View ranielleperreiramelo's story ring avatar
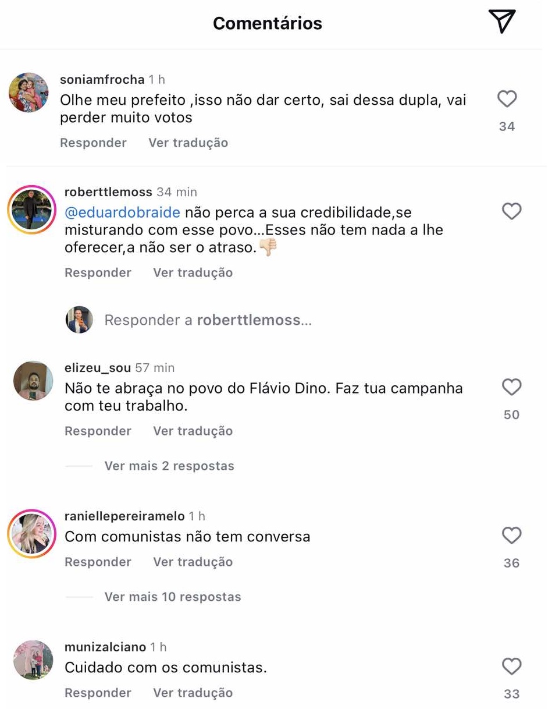 pyautogui.click(x=31, y=534)
